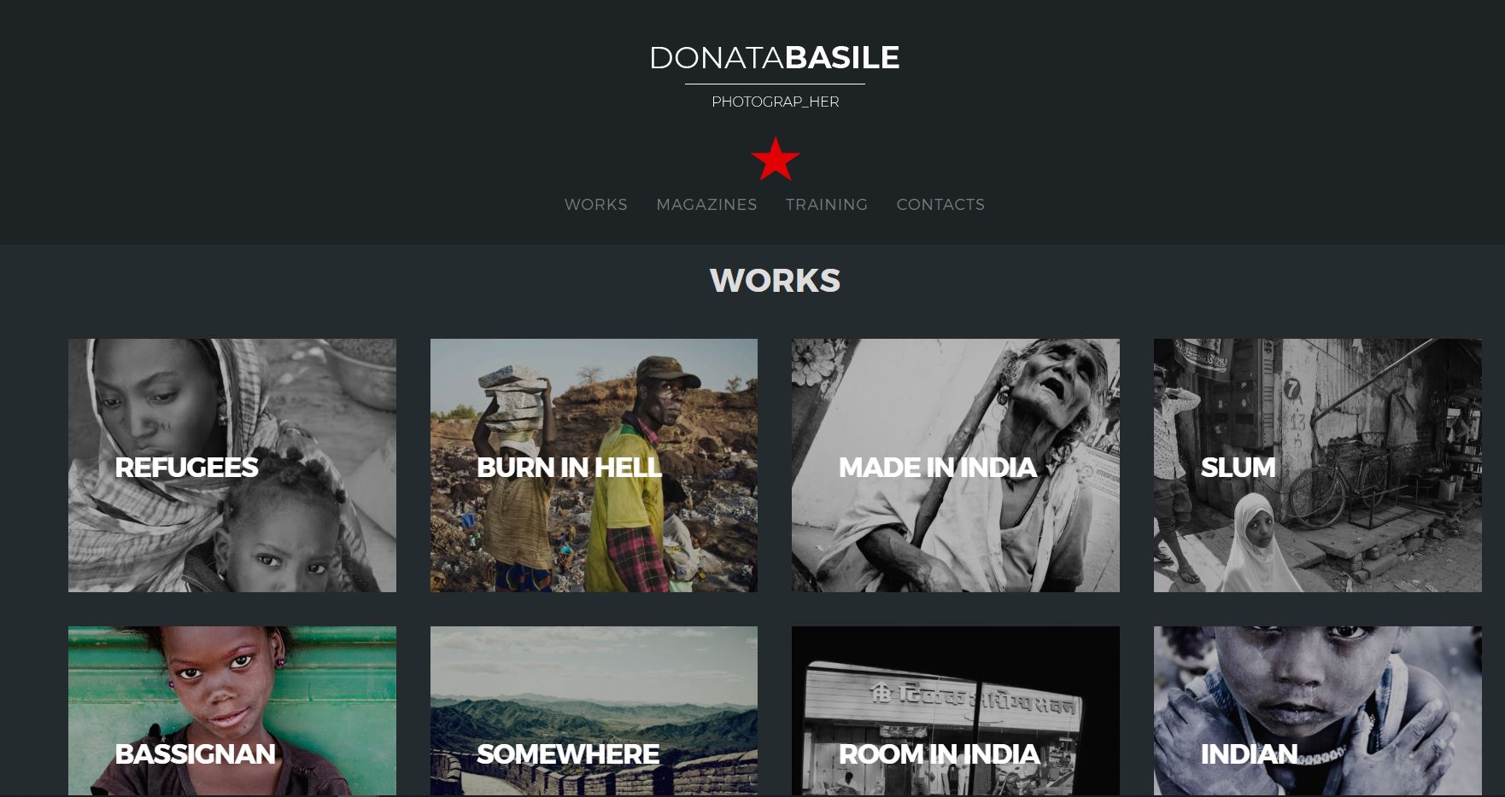This screenshot has width=1505, height=797.
Task: View the Somewhere landscape series
Action: coord(594,711)
